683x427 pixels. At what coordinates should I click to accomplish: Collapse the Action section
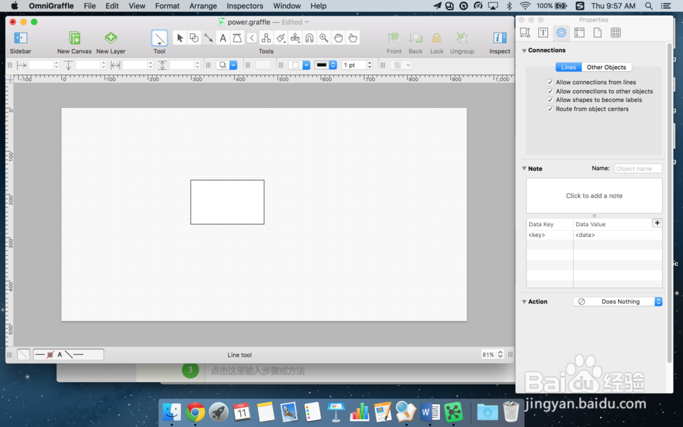[524, 301]
